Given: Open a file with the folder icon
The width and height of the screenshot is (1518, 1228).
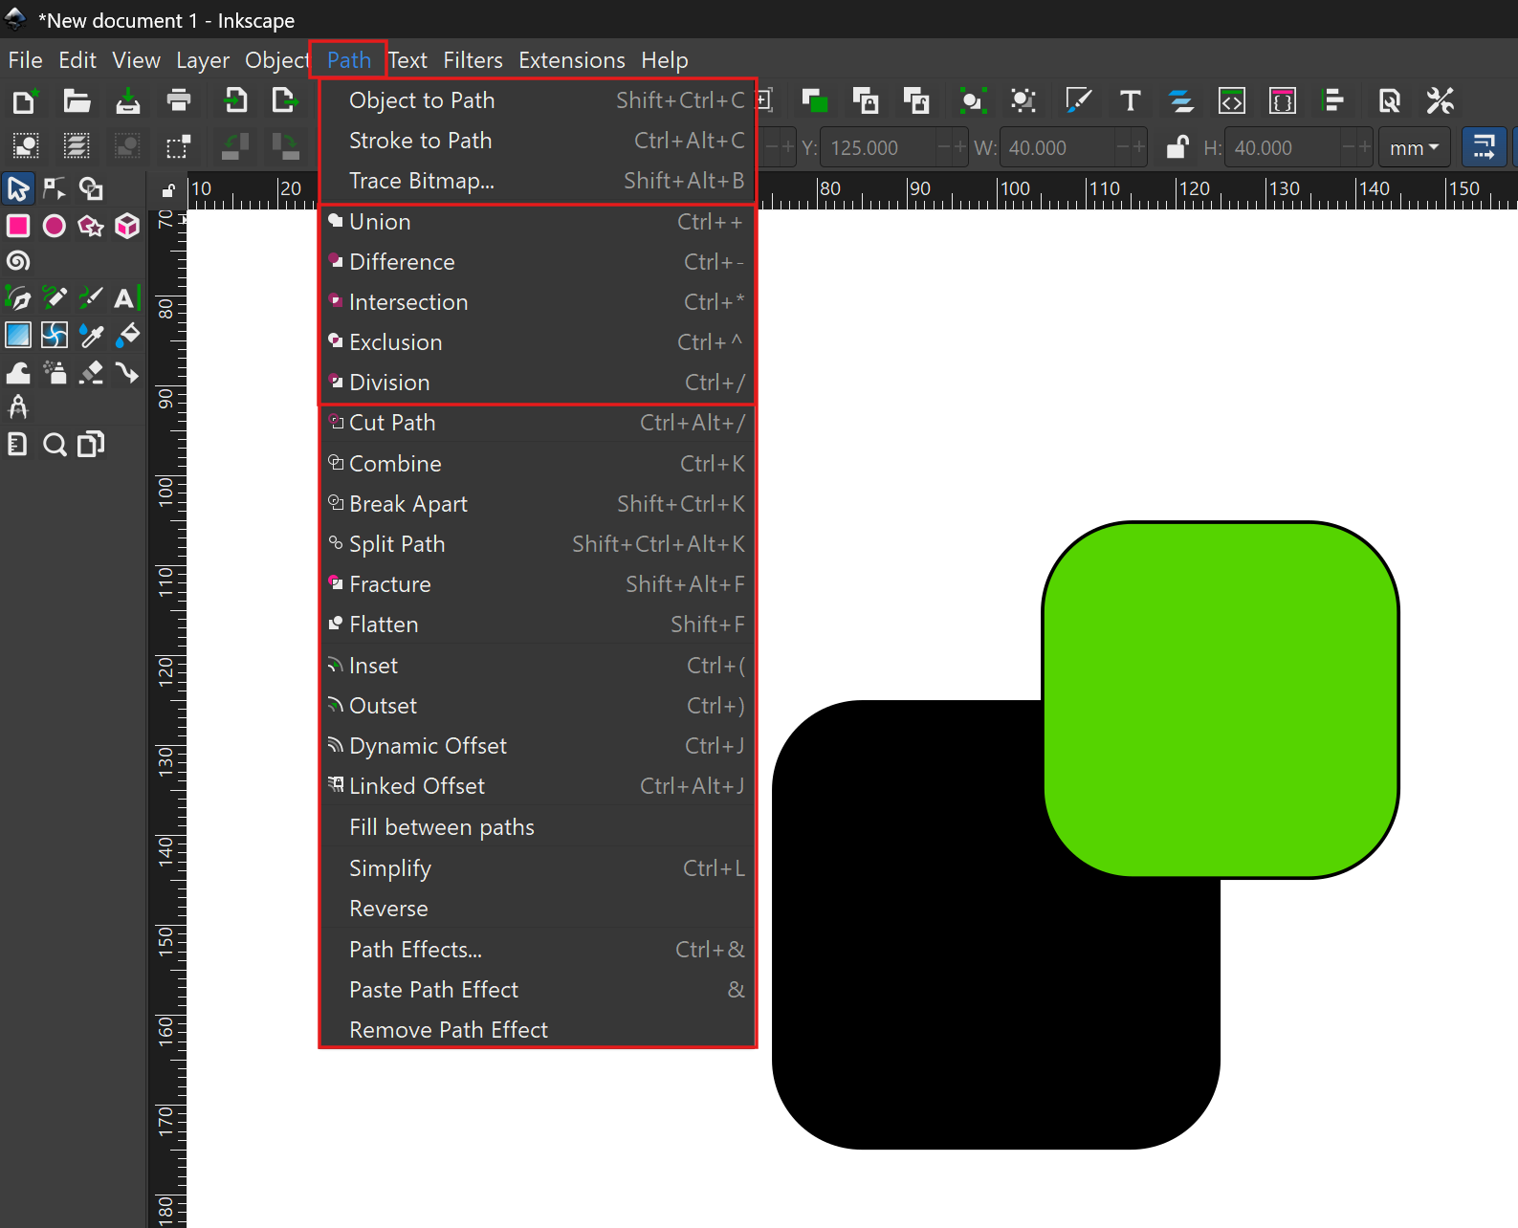Looking at the screenshot, I should pyautogui.click(x=77, y=100).
